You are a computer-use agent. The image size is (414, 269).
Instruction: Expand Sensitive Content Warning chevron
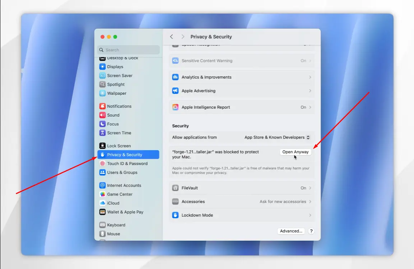pyautogui.click(x=310, y=61)
